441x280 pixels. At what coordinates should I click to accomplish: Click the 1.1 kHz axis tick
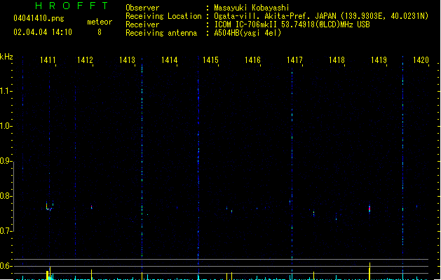click(6, 91)
